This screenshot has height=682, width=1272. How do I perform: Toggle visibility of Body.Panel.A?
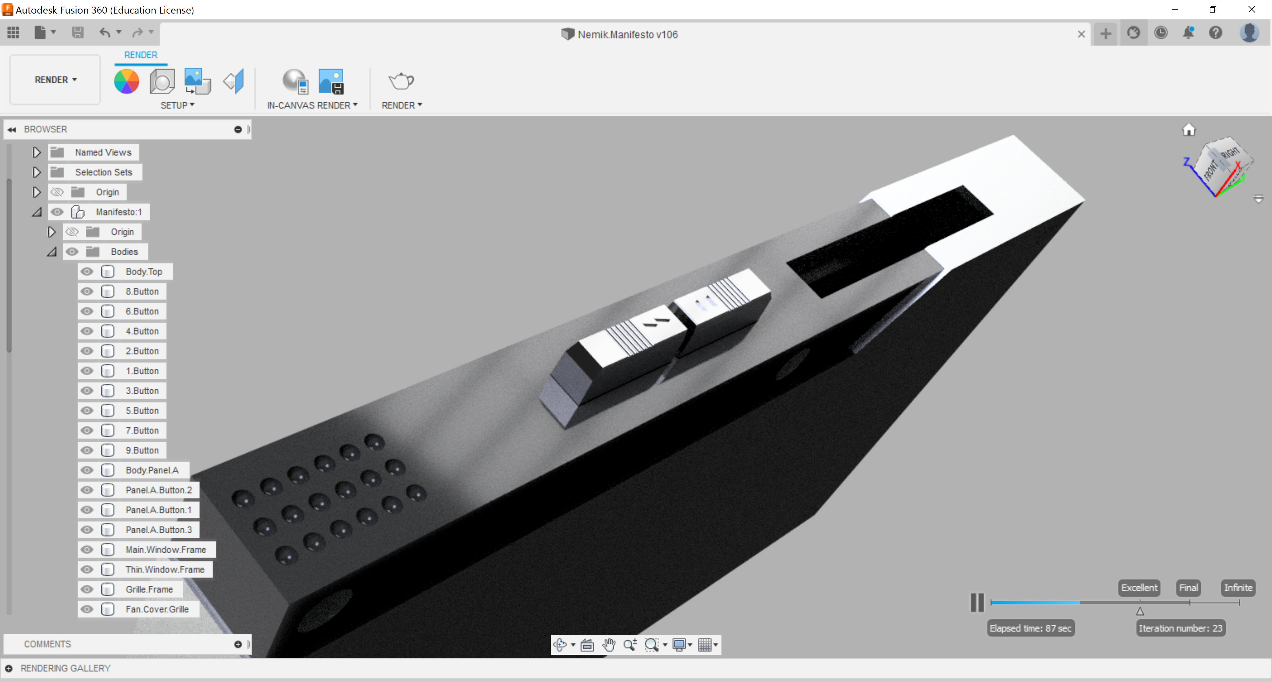(x=87, y=470)
